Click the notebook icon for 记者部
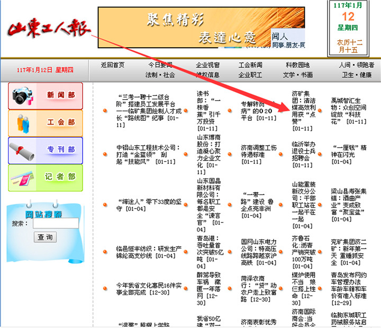 coord(23,178)
